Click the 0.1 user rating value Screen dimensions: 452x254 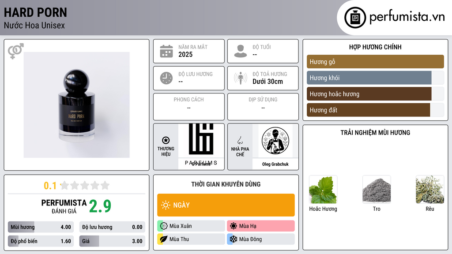pyautogui.click(x=50, y=186)
